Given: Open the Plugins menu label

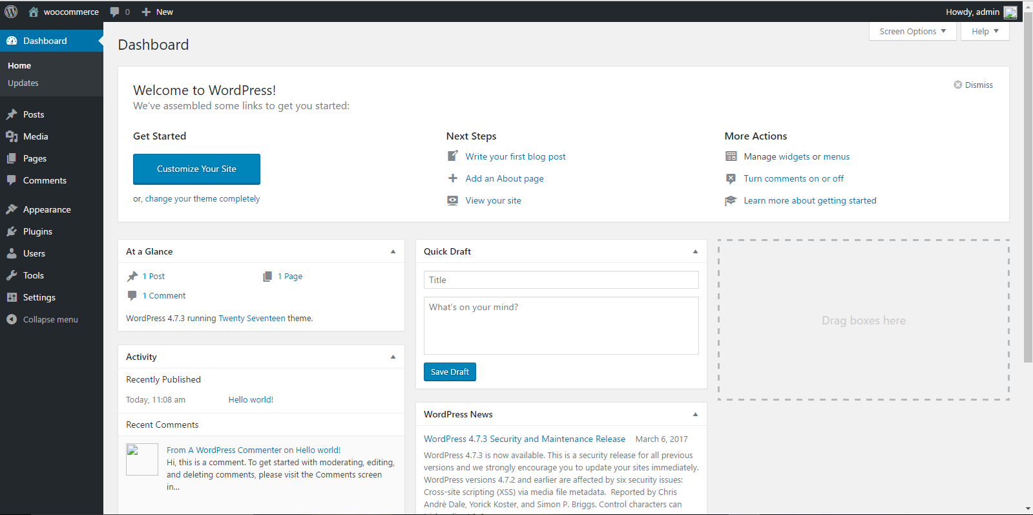Looking at the screenshot, I should [37, 231].
